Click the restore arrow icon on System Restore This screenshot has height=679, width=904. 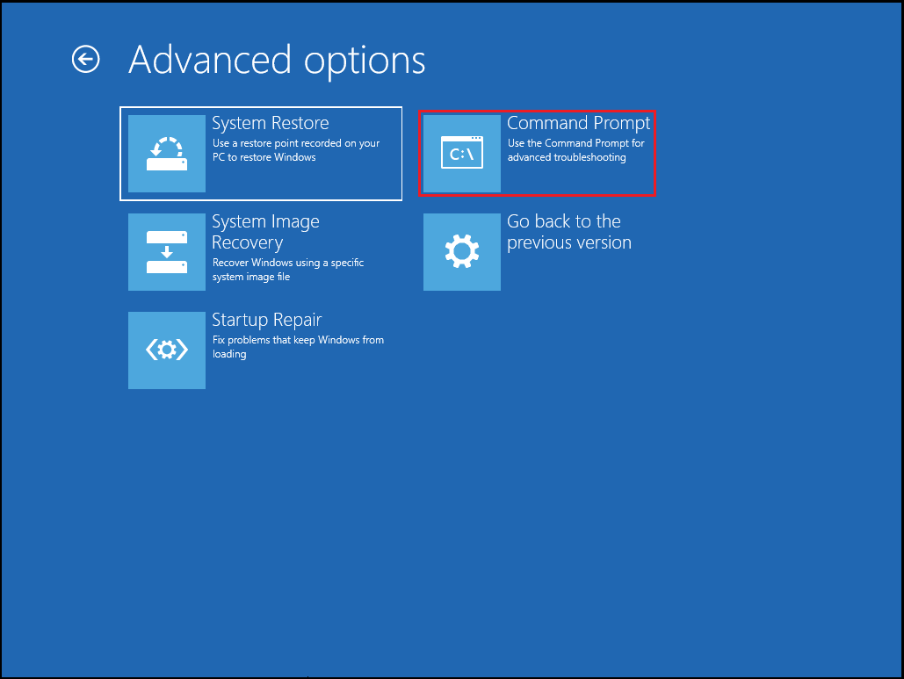pos(166,153)
